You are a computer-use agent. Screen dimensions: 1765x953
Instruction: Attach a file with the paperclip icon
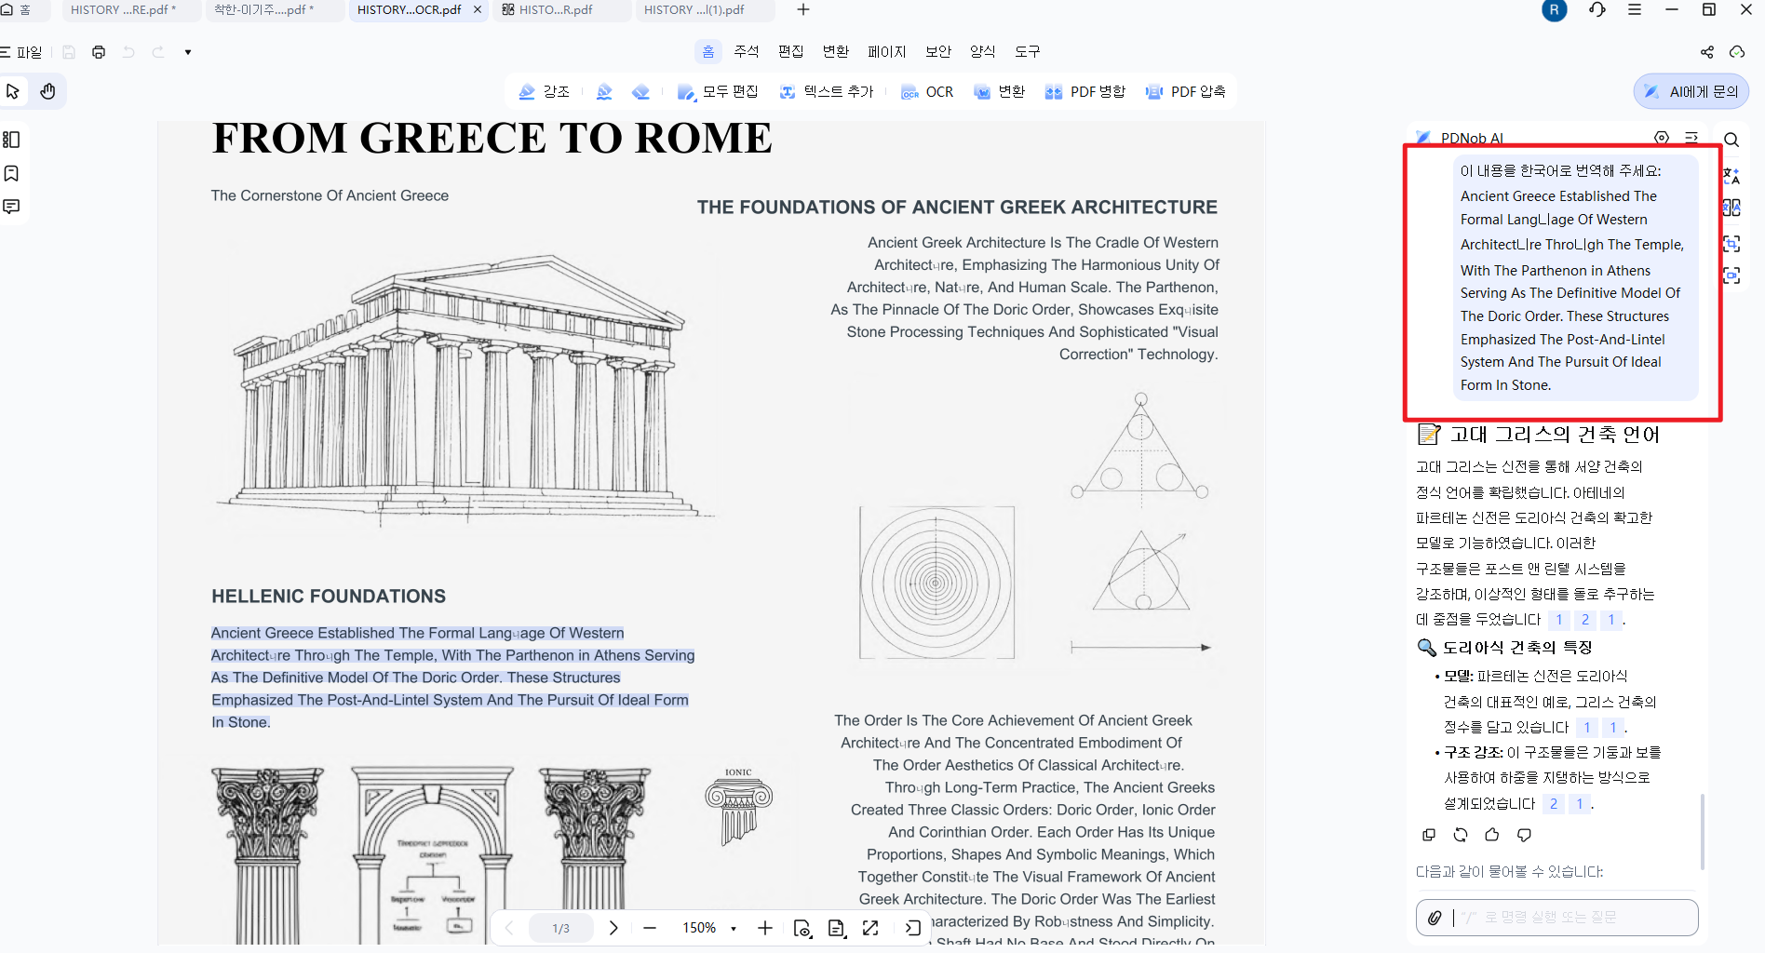[1435, 918]
